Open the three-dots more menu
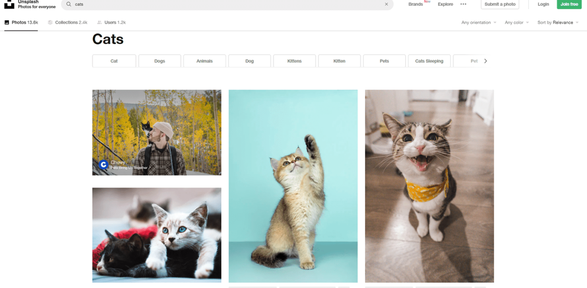Image resolution: width=587 pixels, height=288 pixels. pos(463,4)
